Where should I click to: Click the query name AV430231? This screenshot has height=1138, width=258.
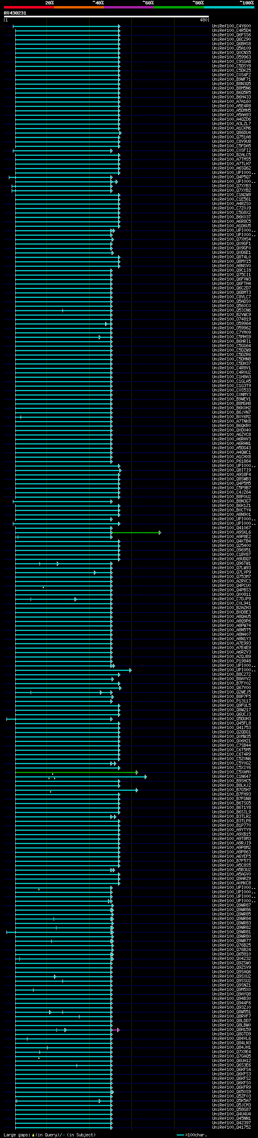[x=15, y=13]
